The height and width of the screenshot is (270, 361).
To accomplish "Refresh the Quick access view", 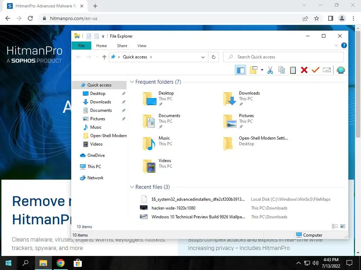I will point(213,57).
